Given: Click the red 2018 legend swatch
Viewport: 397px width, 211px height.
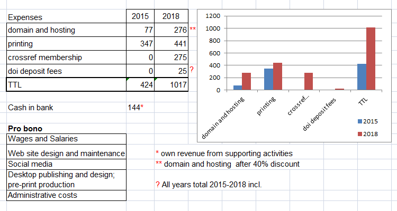Looking at the screenshot, I should (360, 134).
